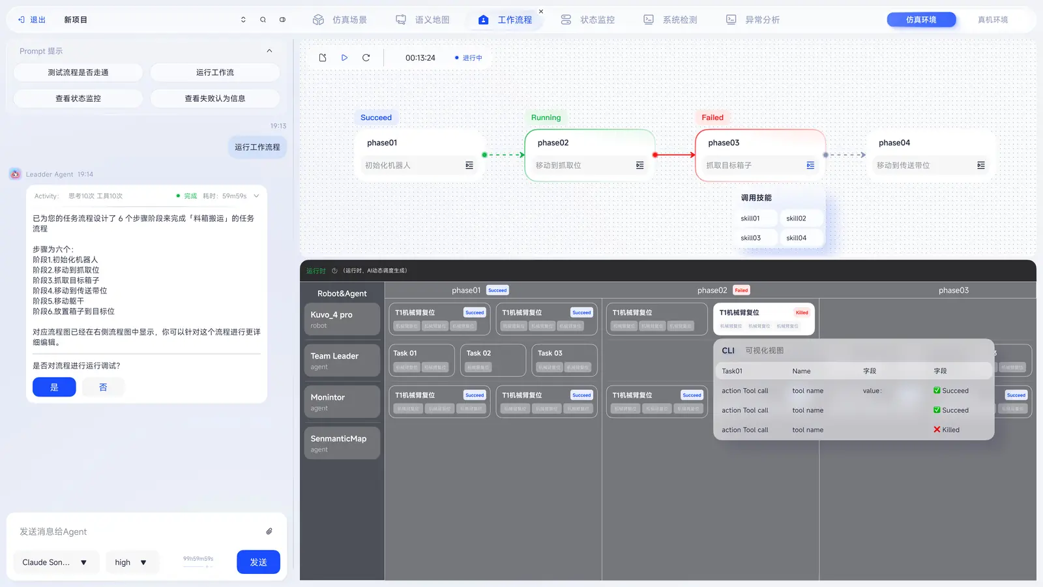Open the 状态监控 tab
1043x587 pixels.
pyautogui.click(x=587, y=20)
